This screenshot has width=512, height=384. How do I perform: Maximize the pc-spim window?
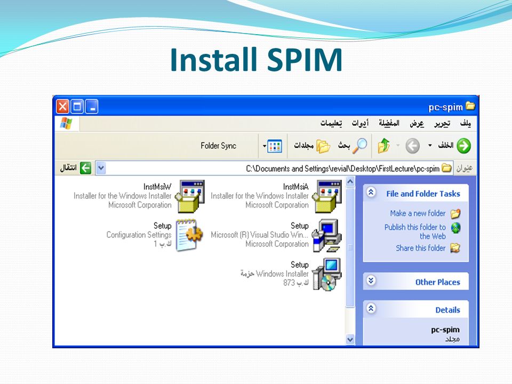pos(77,107)
